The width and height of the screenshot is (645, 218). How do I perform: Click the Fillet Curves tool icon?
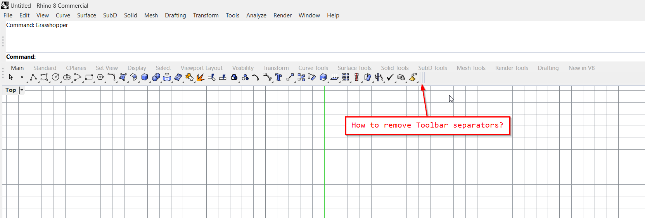pyautogui.click(x=111, y=77)
